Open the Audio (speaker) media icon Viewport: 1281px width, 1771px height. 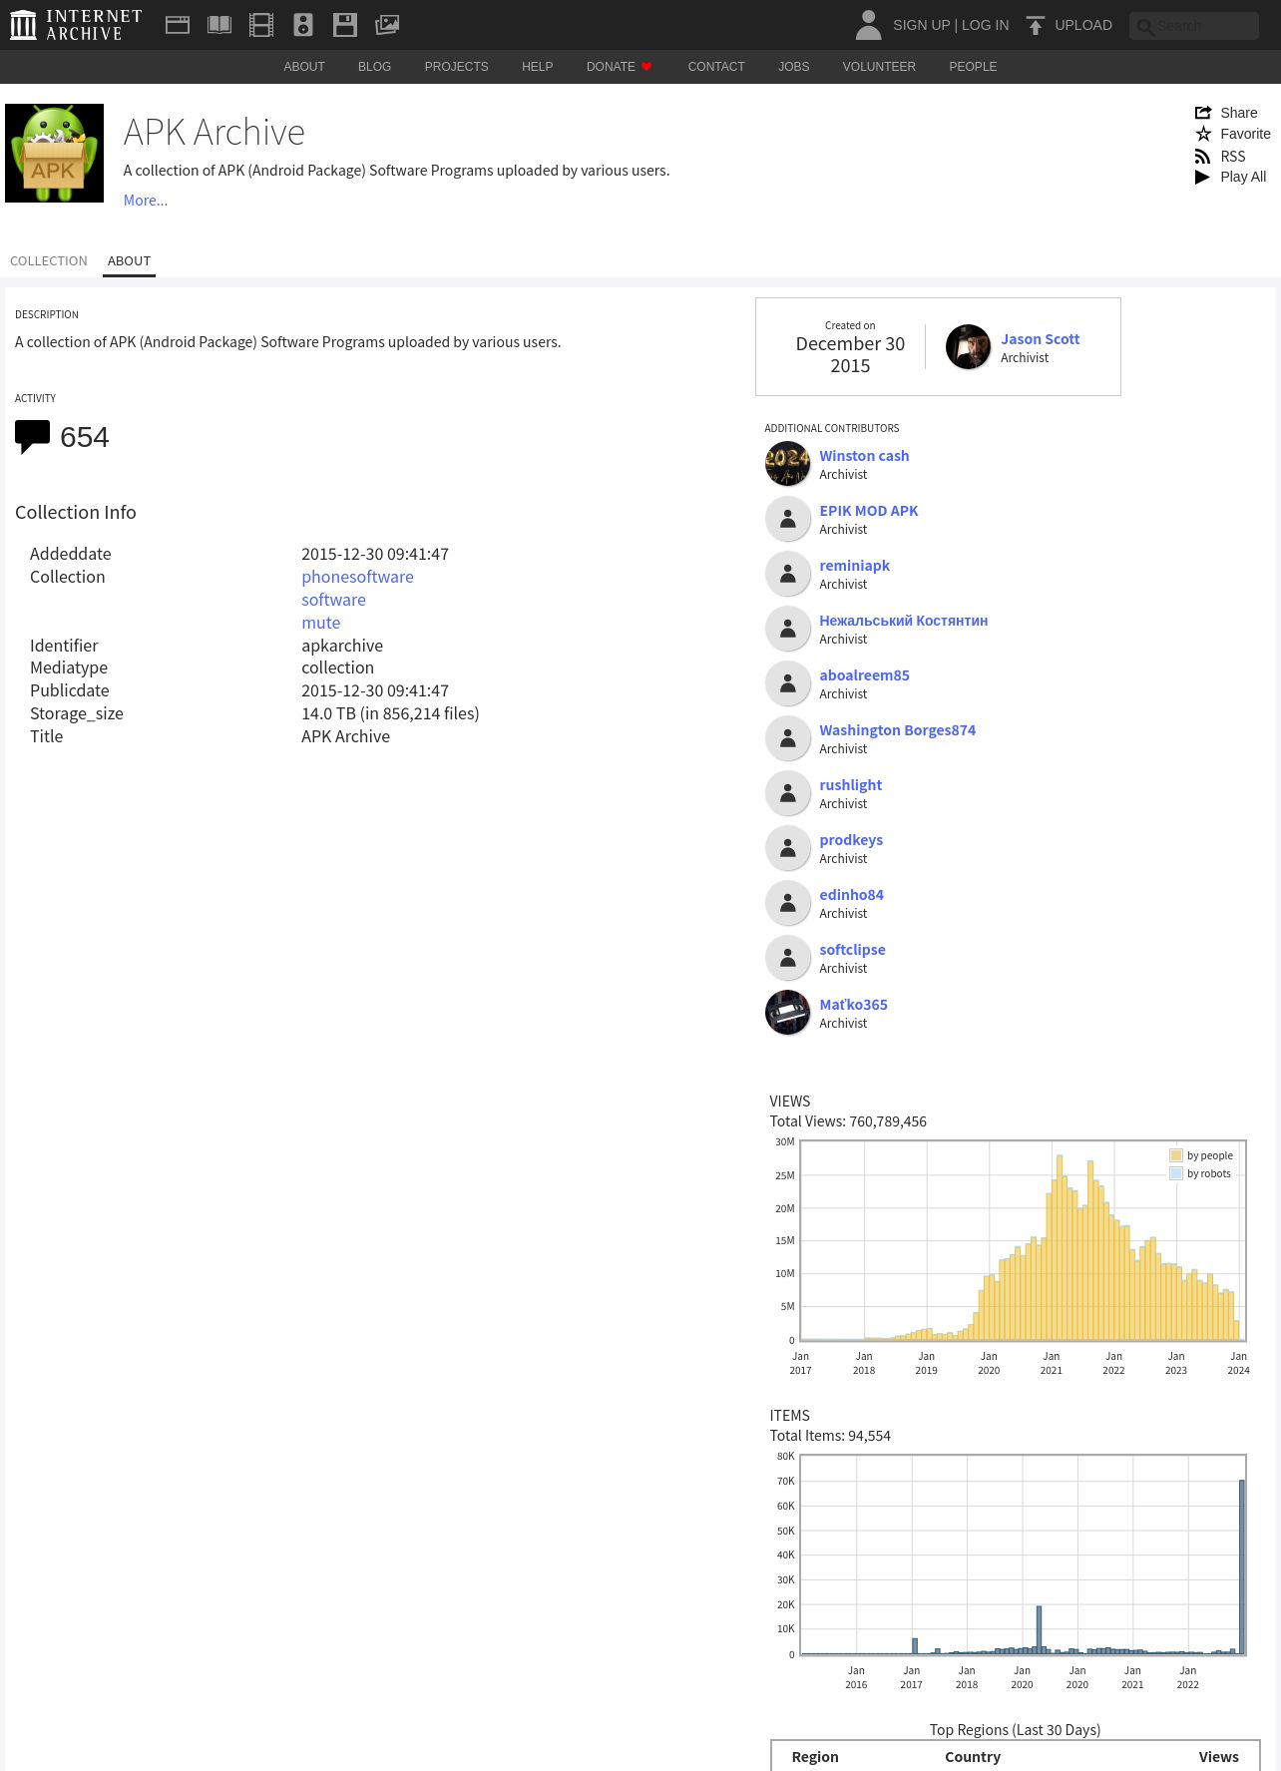click(303, 25)
